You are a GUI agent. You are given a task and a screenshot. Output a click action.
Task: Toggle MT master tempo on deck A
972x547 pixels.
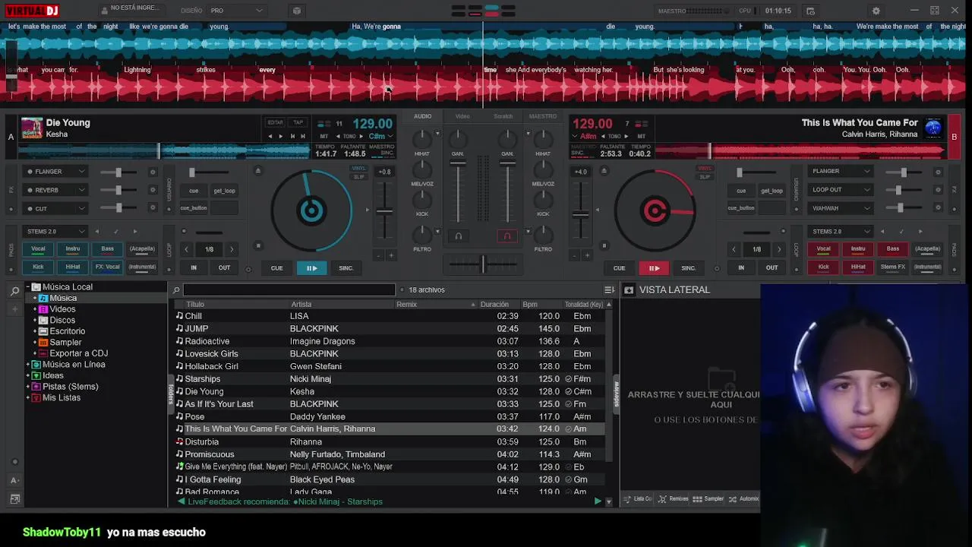(x=324, y=136)
